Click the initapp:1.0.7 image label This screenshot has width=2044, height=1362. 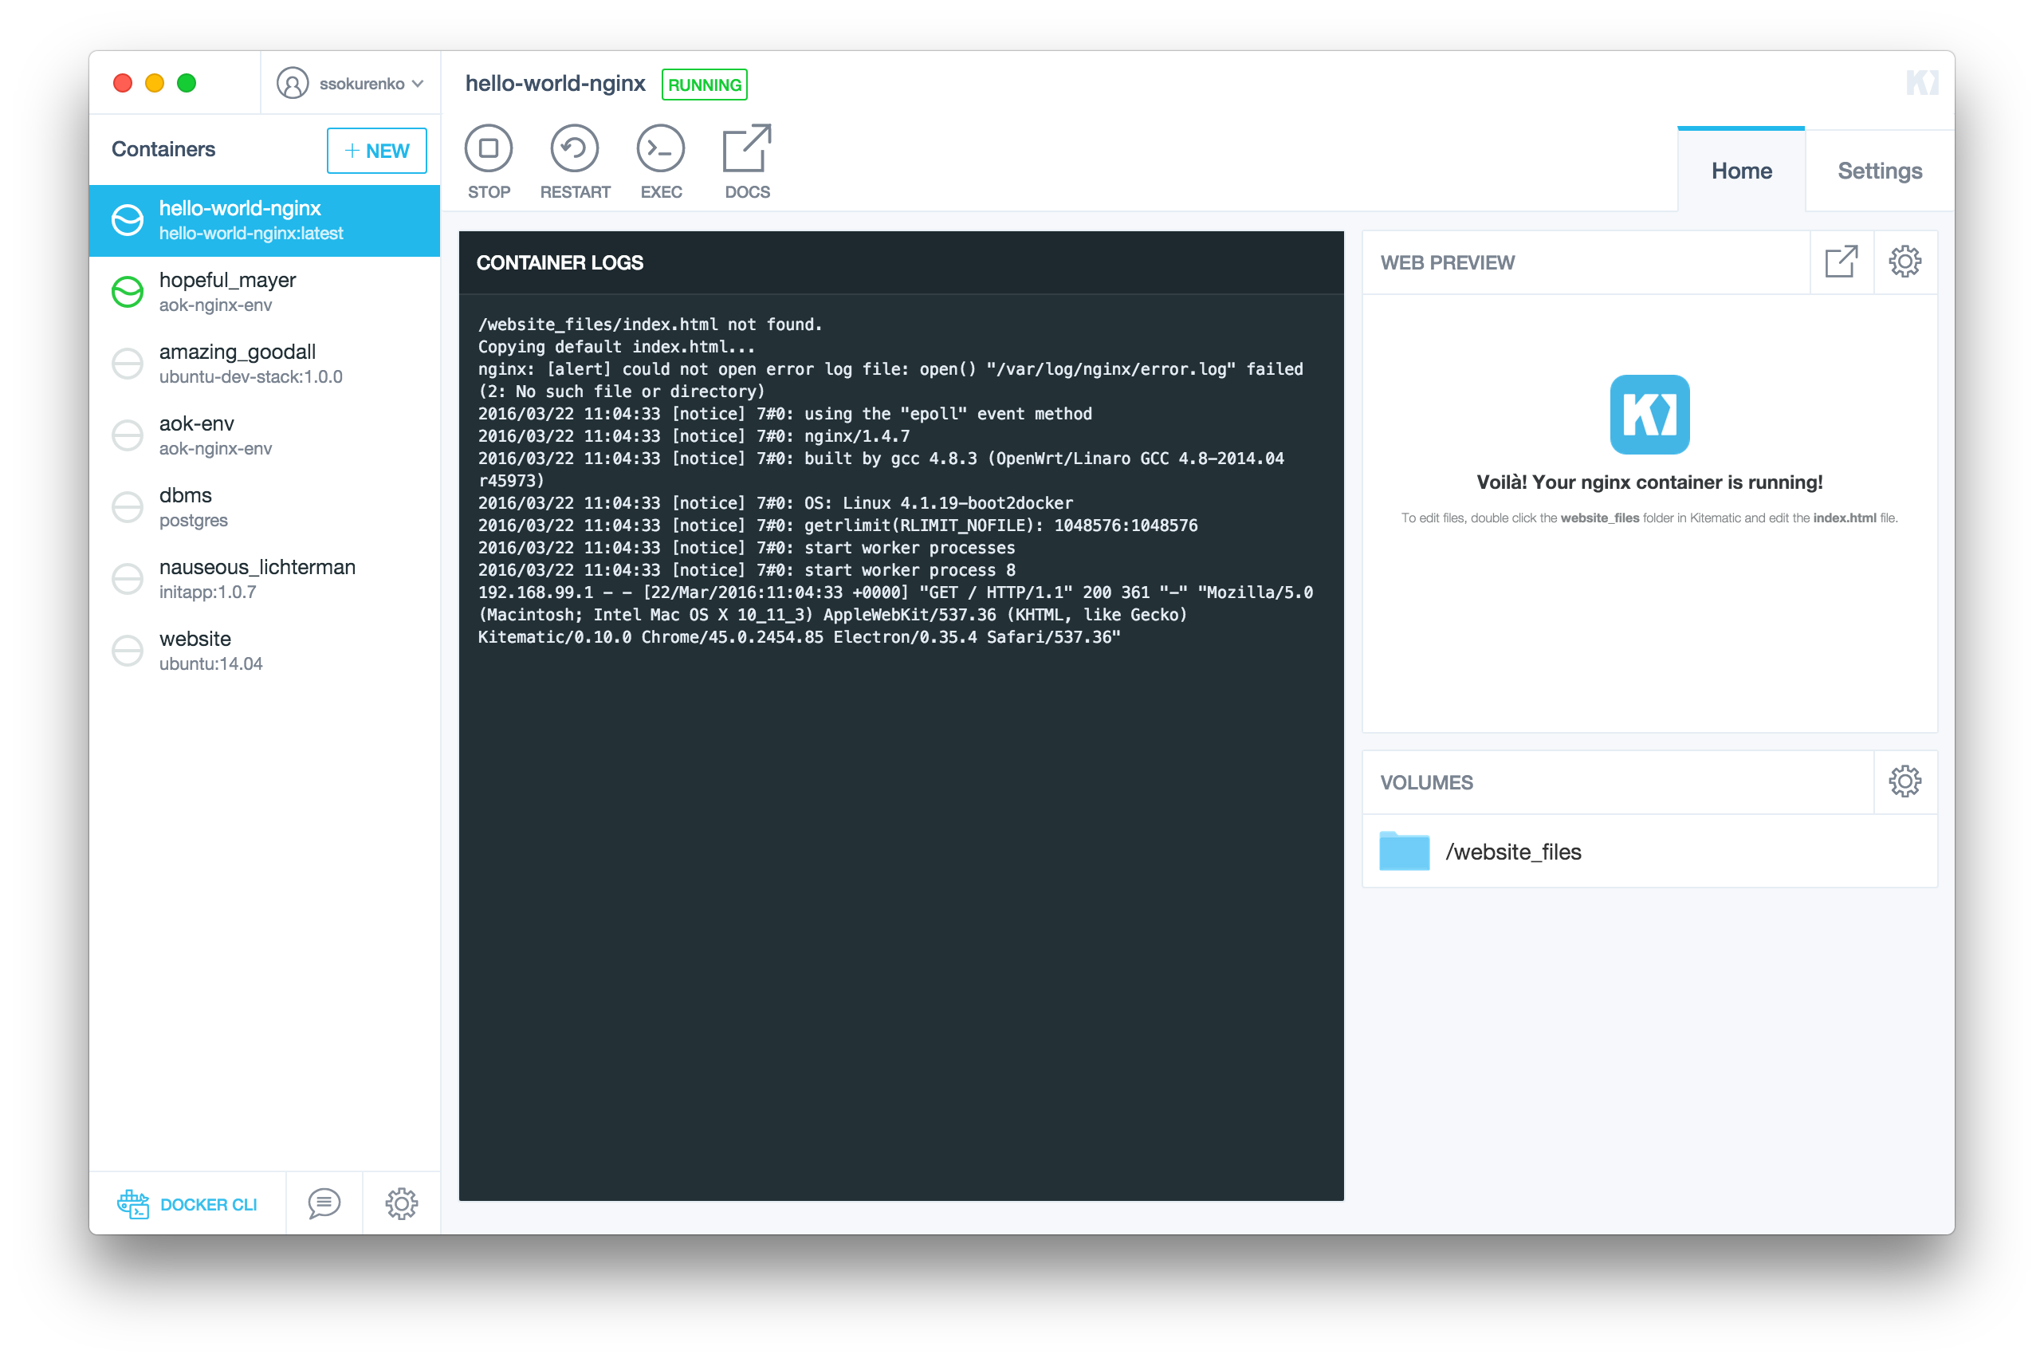(207, 592)
